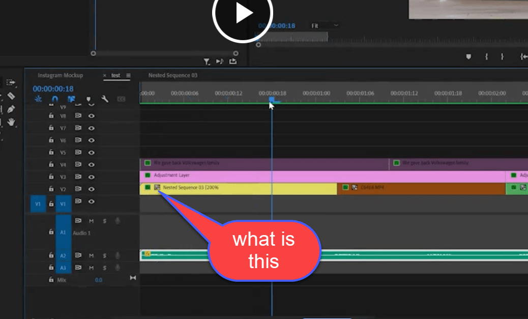The image size is (528, 319).
Task: Toggle snapping with the magnet icon
Action: [x=55, y=99]
